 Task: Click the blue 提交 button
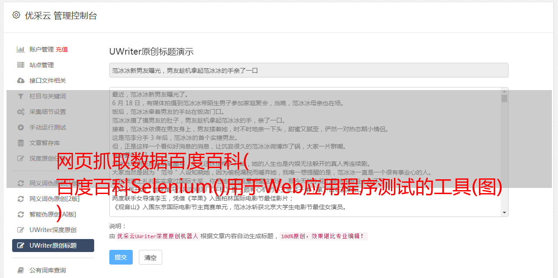tap(121, 257)
